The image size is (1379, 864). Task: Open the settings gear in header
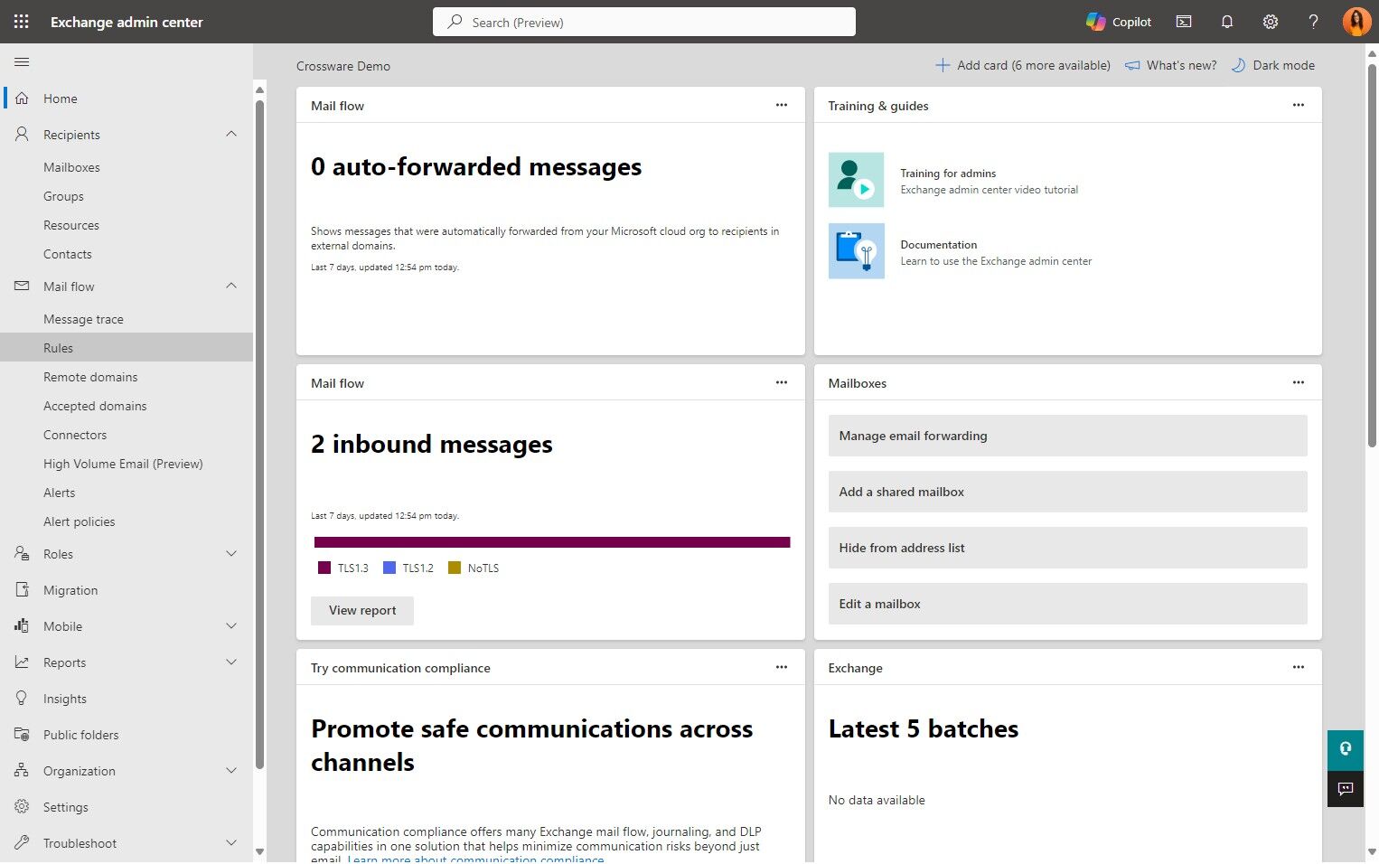click(x=1271, y=22)
